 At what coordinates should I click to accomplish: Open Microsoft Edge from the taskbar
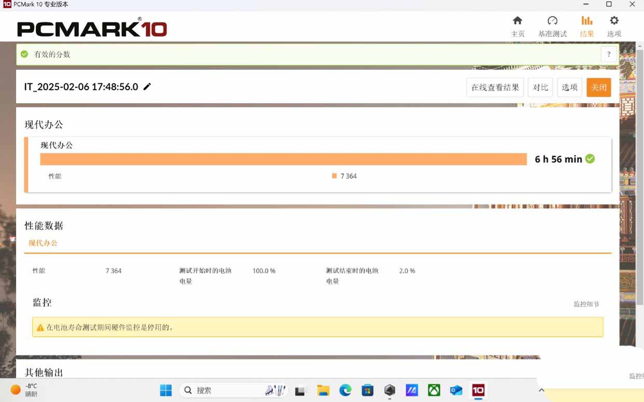(345, 390)
